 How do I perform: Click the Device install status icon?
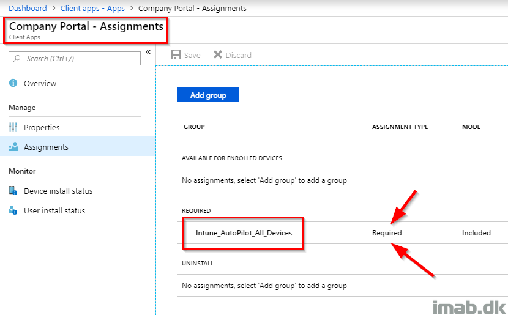tap(13, 191)
